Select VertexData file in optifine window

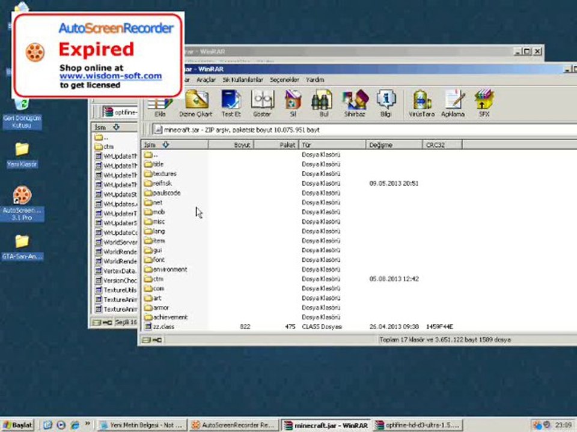click(116, 271)
